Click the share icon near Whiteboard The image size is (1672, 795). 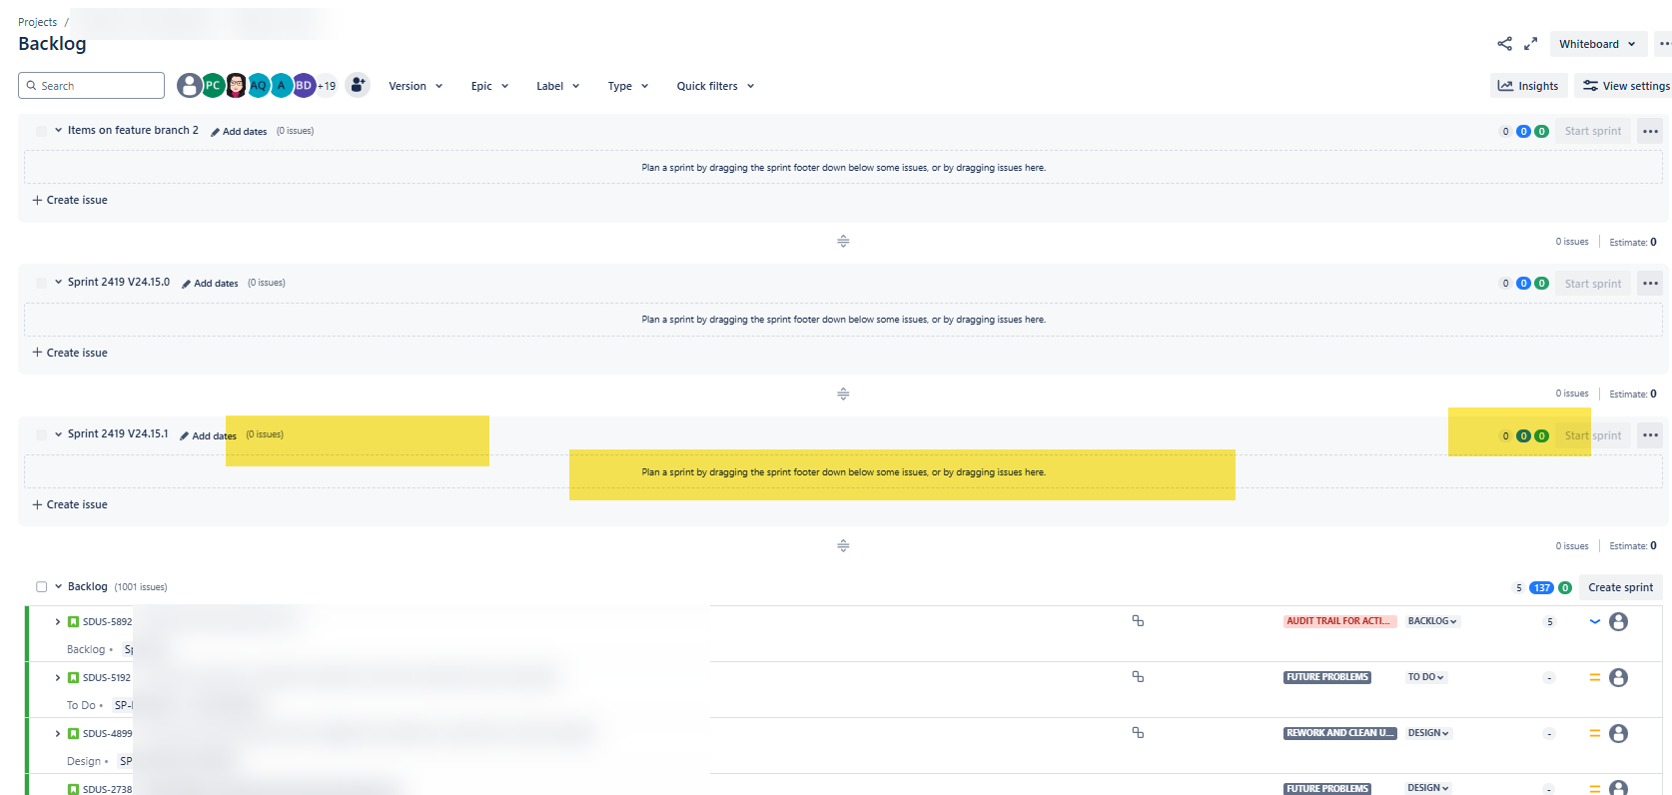1504,44
